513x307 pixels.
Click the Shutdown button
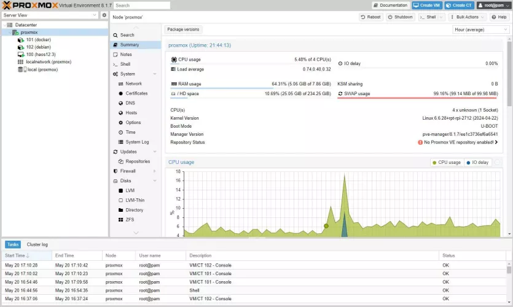400,17
